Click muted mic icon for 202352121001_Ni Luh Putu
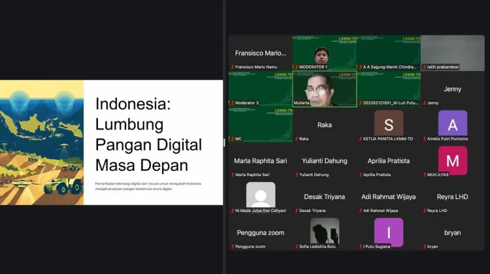The image size is (490, 274). coord(361,103)
